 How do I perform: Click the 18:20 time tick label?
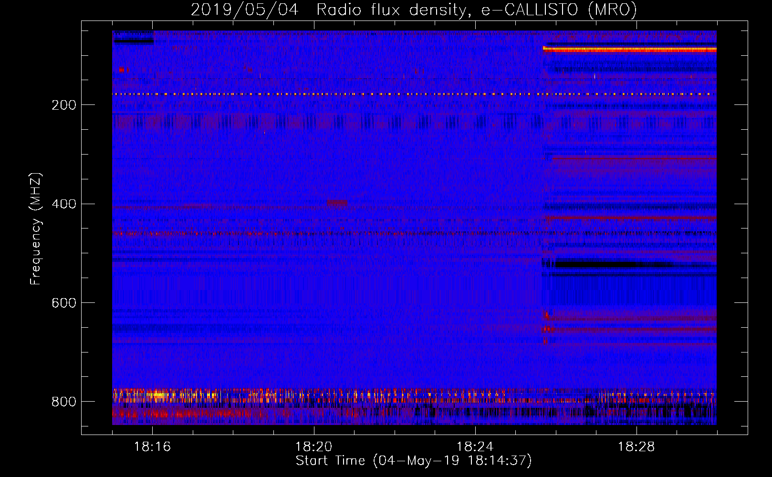[x=313, y=447]
